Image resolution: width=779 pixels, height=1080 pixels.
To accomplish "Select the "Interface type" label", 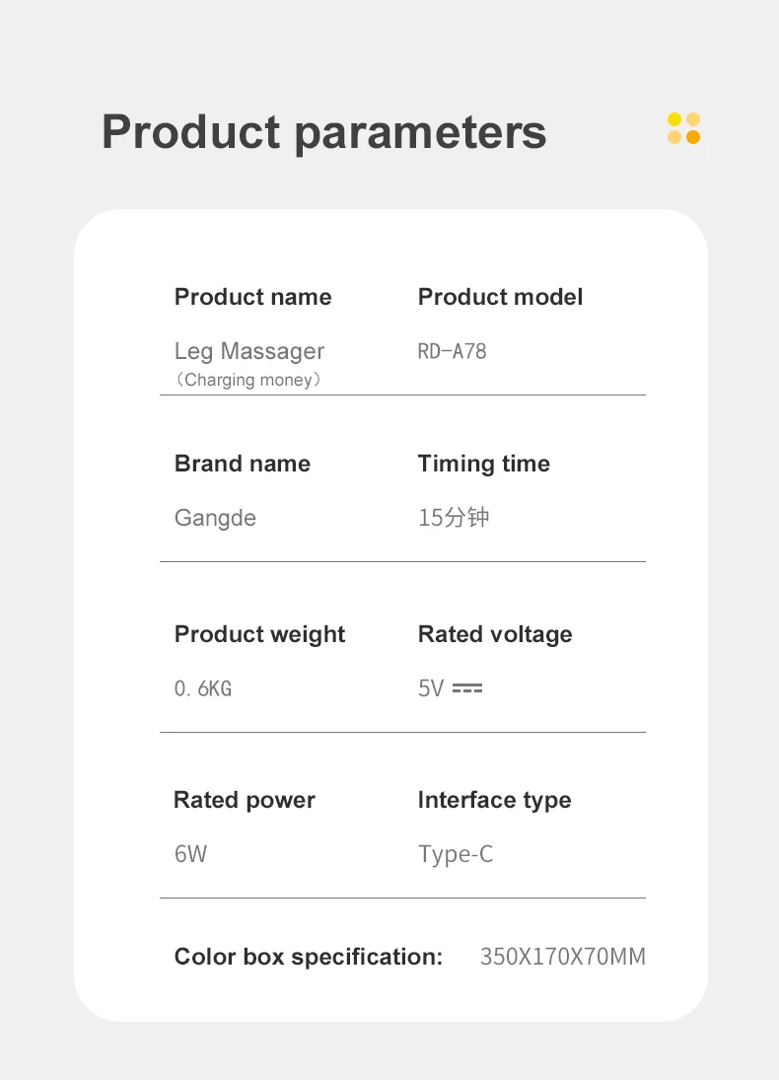I will click(x=494, y=800).
